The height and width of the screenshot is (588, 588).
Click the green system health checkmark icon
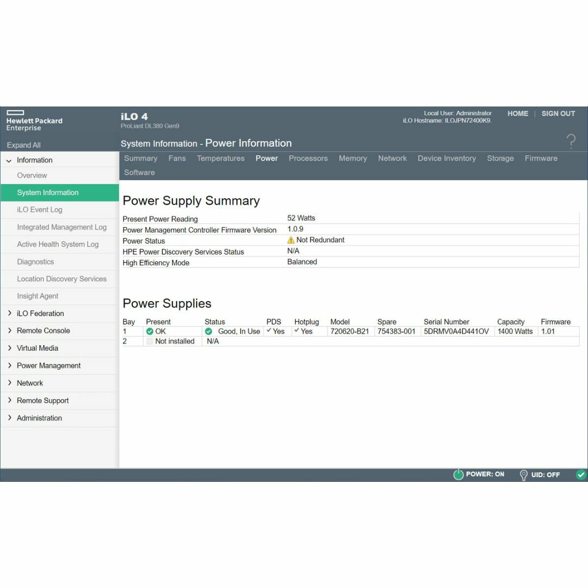(x=580, y=475)
